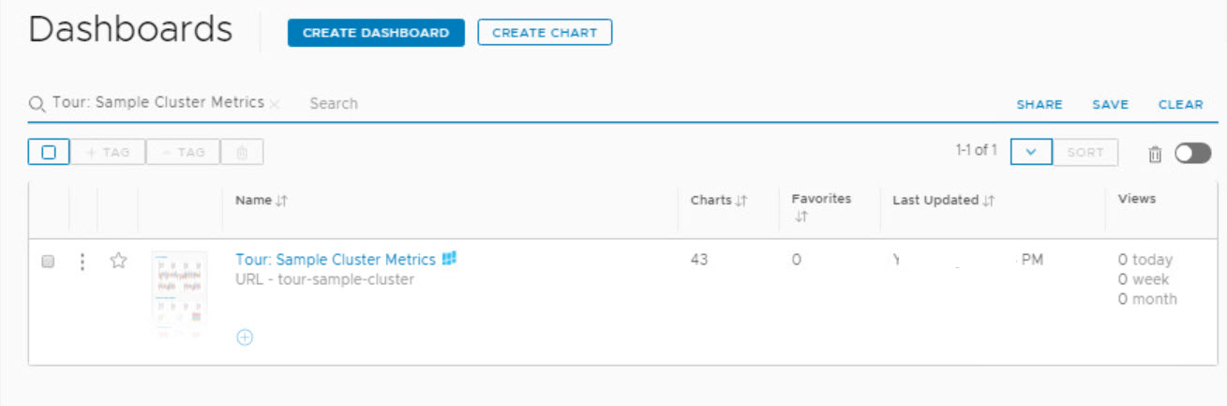This screenshot has width=1227, height=406.
Task: Check the Tour: Sample Cluster Metrics row checkbox
Action: coord(48,262)
